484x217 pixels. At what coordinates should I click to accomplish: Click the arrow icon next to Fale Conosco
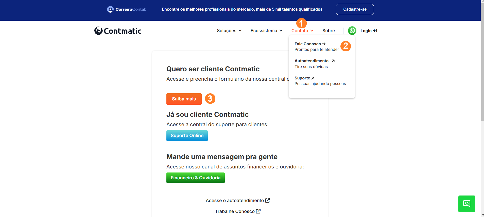click(324, 44)
